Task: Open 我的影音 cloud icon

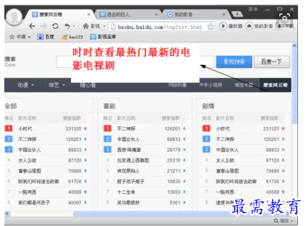Action: click(x=249, y=26)
